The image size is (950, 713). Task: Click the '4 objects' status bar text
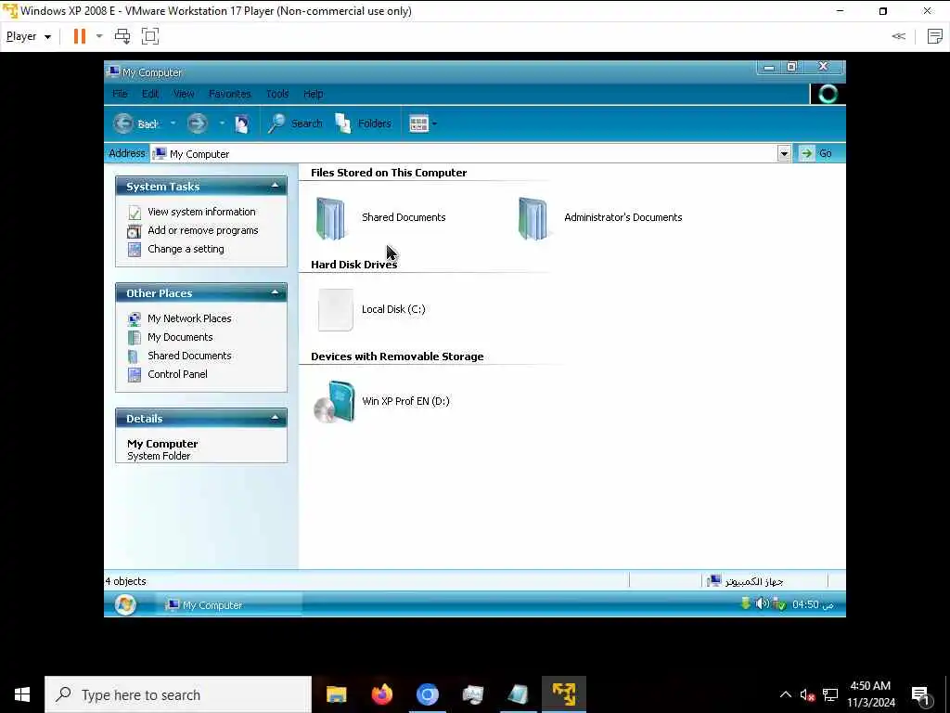(x=126, y=581)
